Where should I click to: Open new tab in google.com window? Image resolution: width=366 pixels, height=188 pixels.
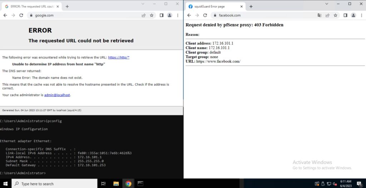point(67,6)
